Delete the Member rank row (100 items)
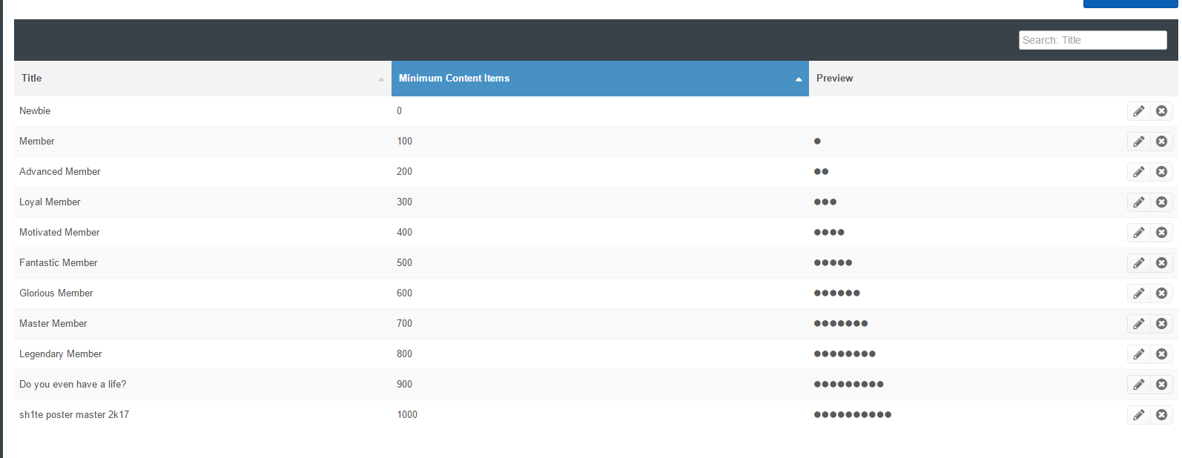The width and height of the screenshot is (1182, 458). click(1162, 142)
